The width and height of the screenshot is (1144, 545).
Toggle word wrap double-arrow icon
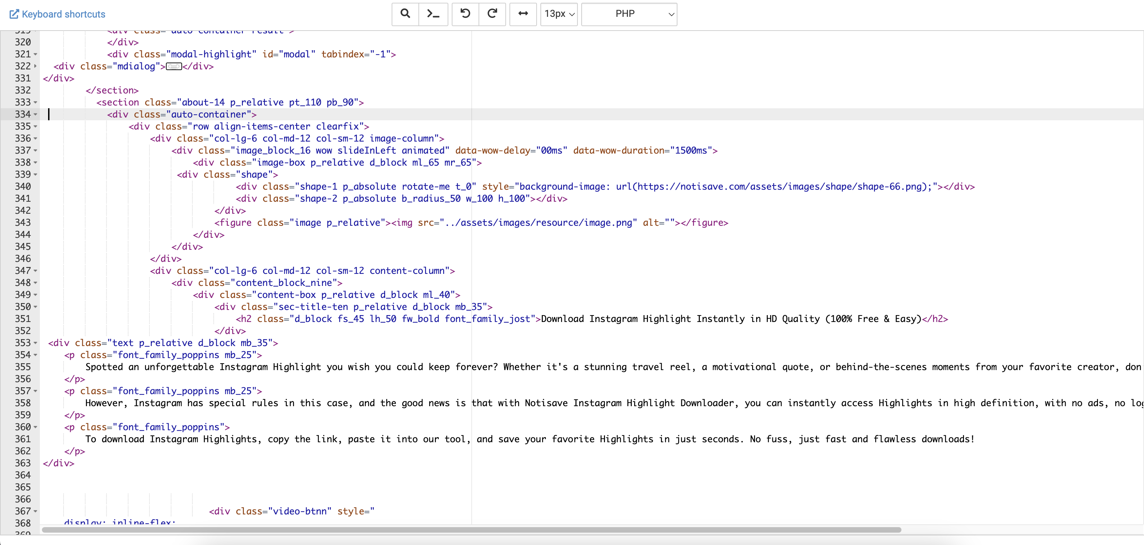click(x=523, y=14)
